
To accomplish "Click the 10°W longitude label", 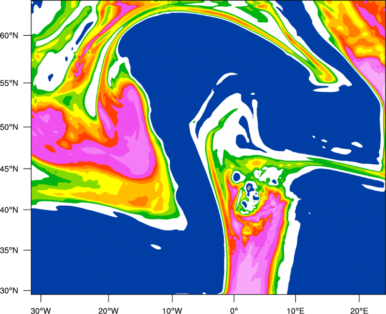I will click(x=172, y=311).
